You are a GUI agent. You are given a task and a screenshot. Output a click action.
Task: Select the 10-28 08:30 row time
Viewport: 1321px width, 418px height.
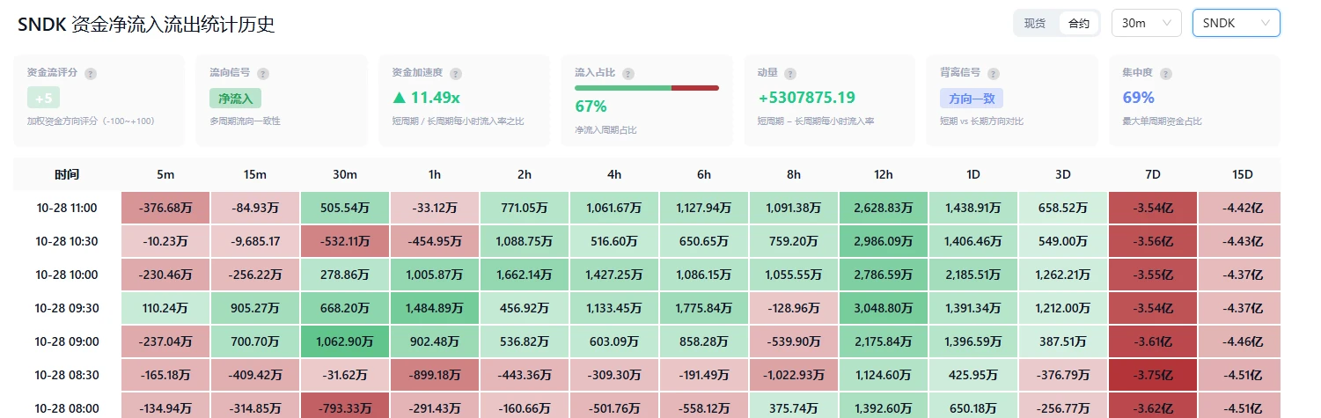click(67, 375)
